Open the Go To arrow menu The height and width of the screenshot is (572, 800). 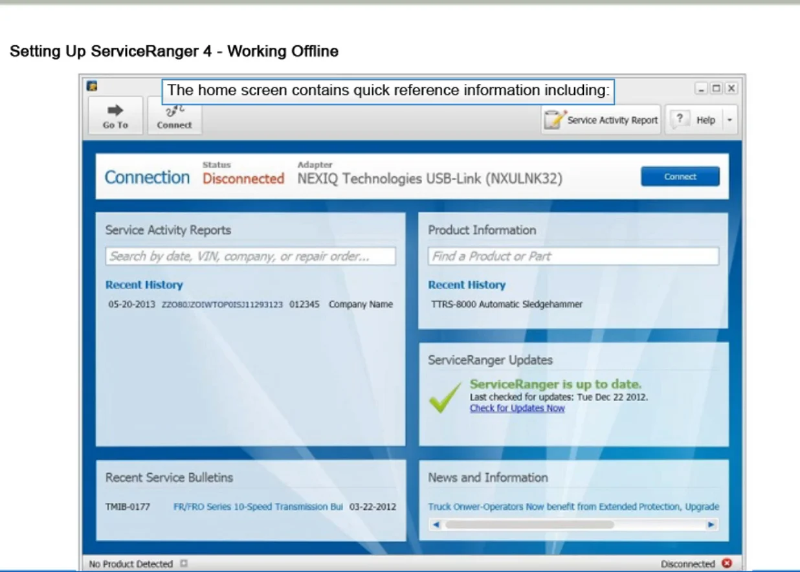pyautogui.click(x=115, y=116)
